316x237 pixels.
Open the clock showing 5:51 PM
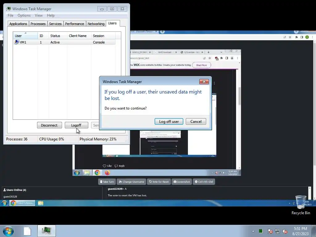point(300,231)
